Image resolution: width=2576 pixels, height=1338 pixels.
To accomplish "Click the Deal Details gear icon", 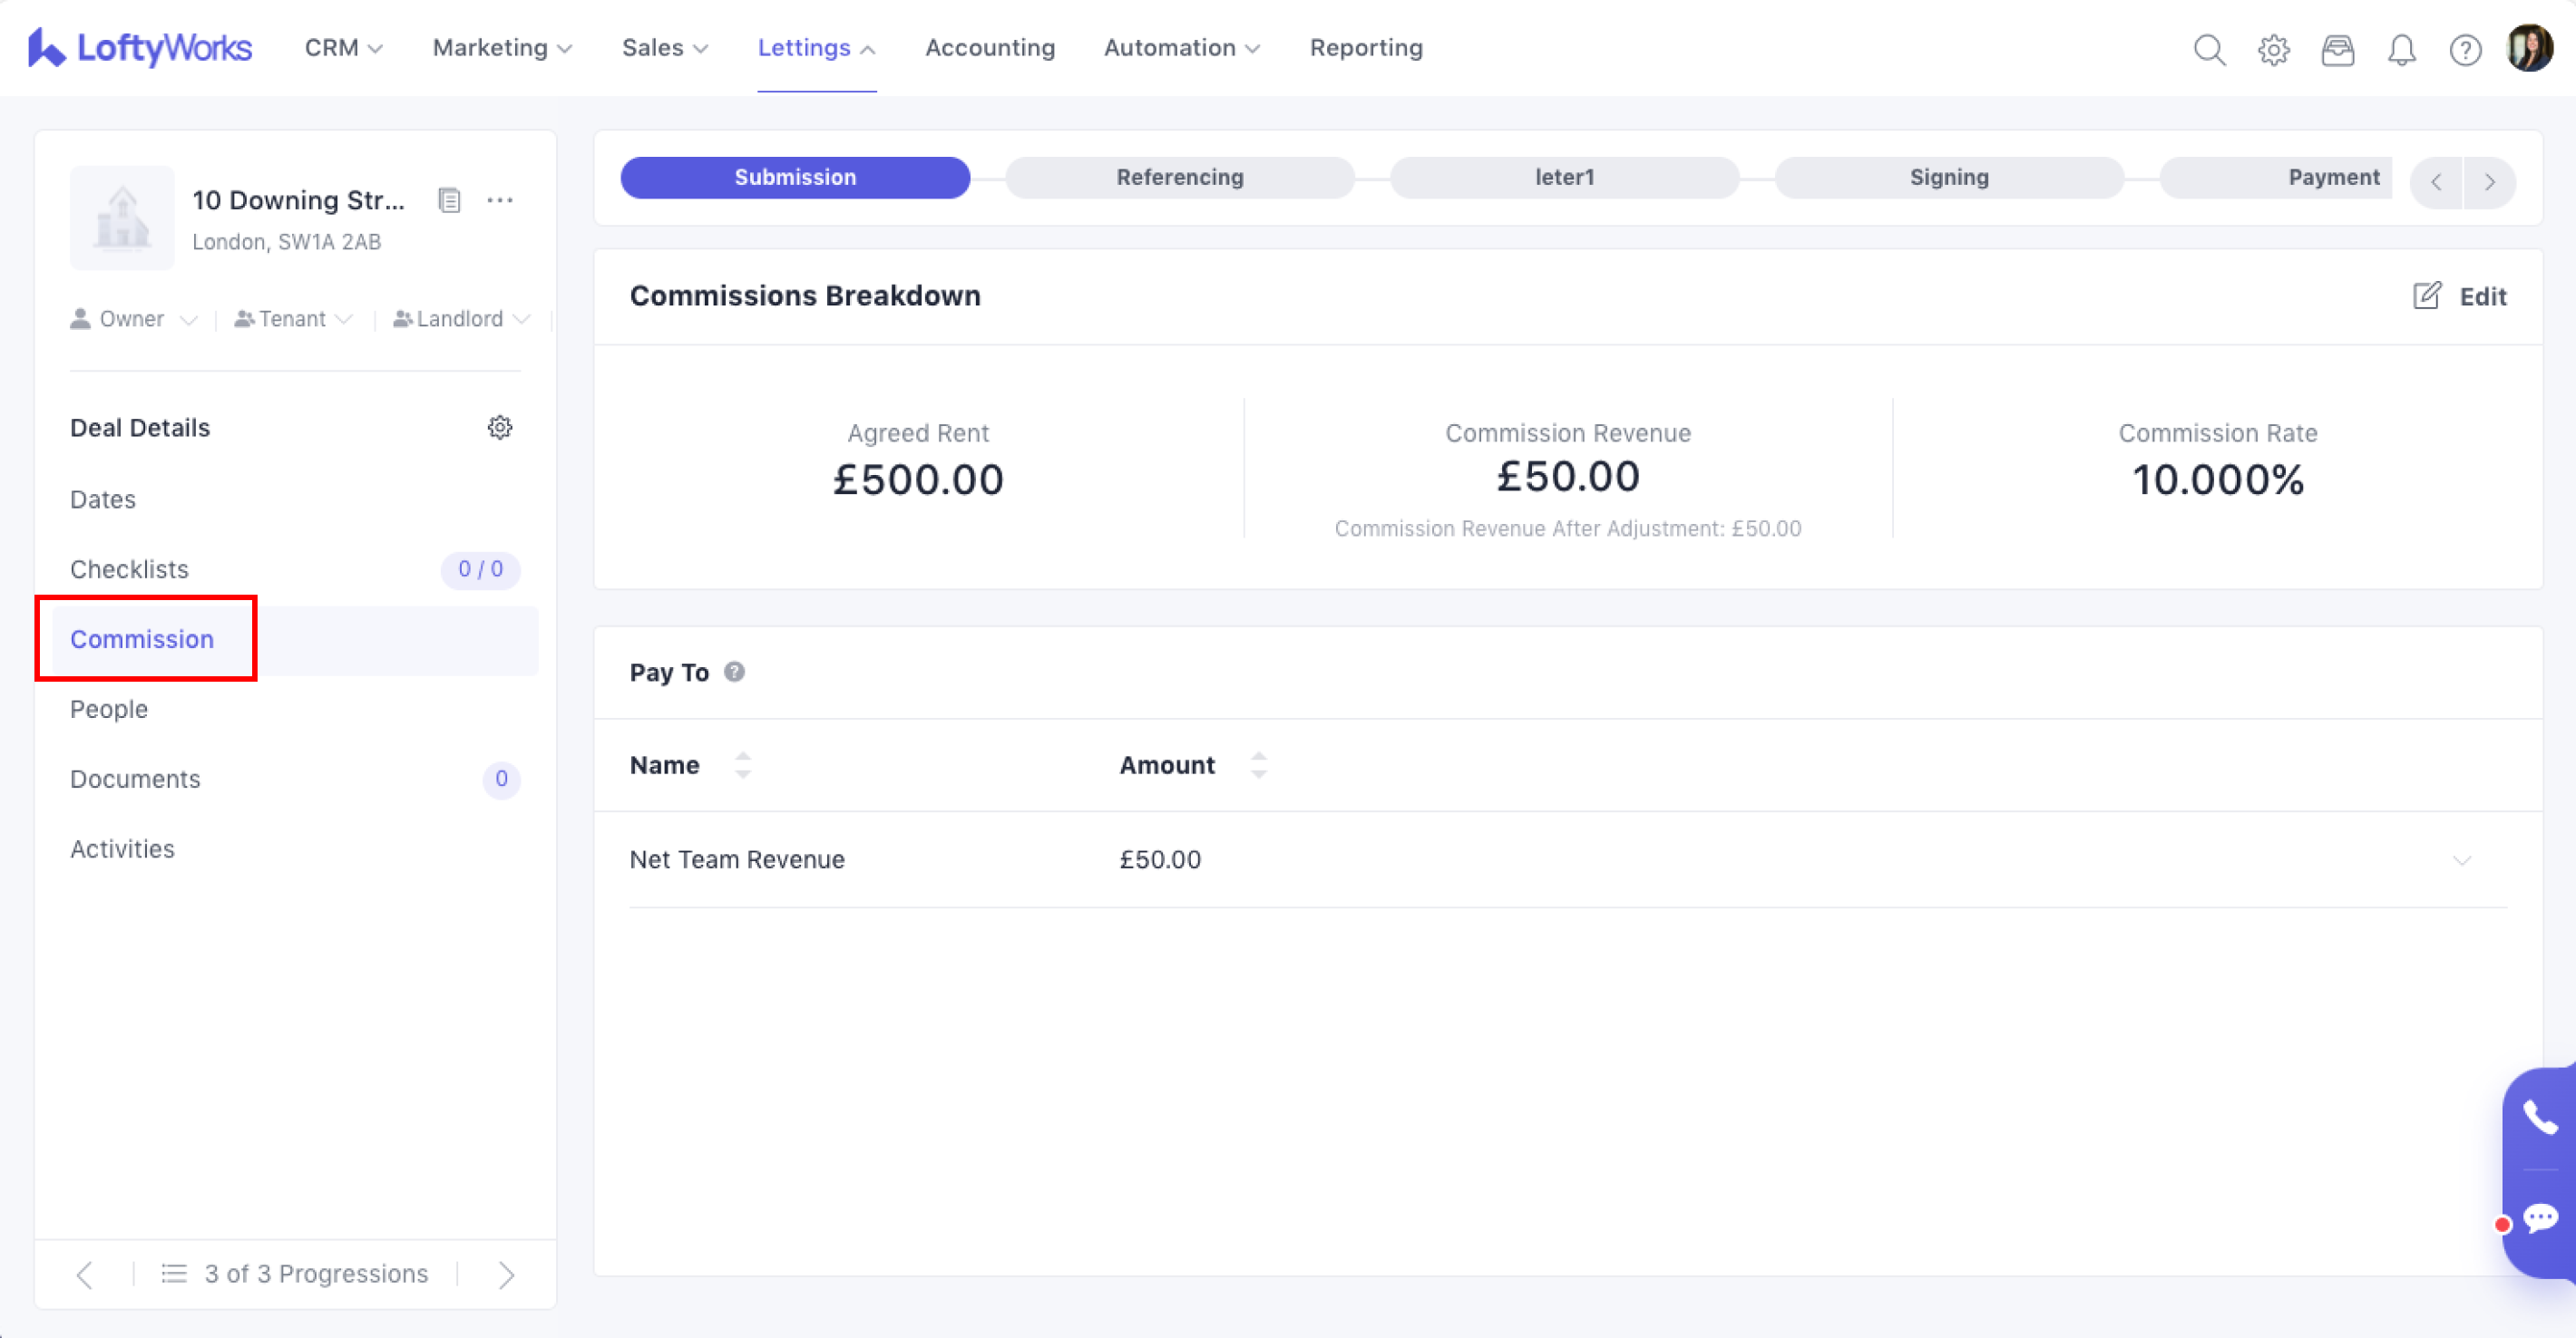I will 500,428.
